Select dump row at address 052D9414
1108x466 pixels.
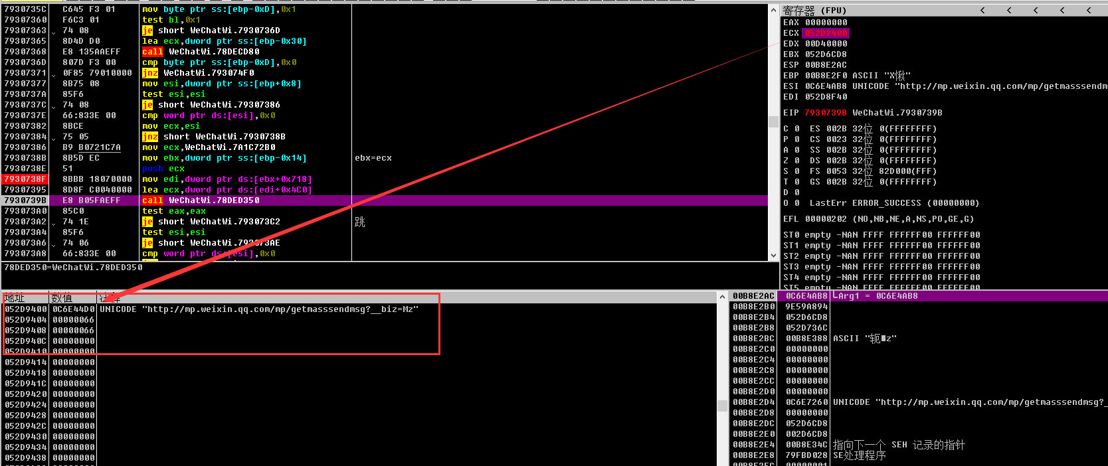pos(359,362)
